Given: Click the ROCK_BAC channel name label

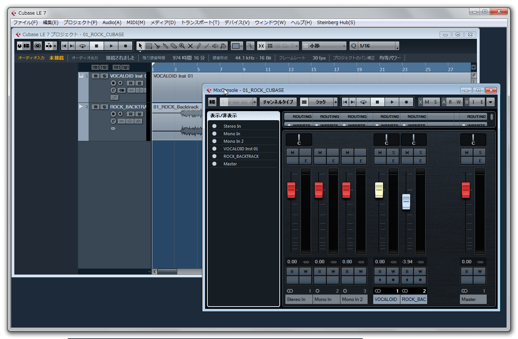Looking at the screenshot, I should click(414, 299).
